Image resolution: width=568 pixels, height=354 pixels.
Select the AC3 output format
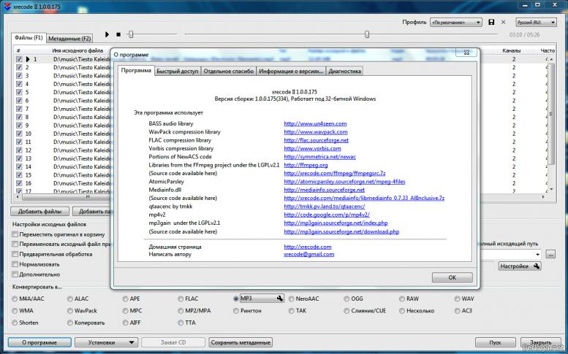(458, 311)
